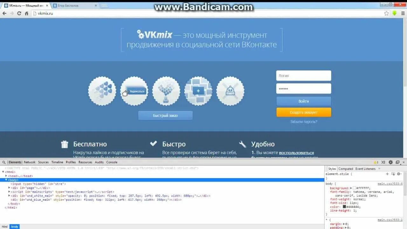This screenshot has height=229, width=407.
Task: Click the plus speech-bubble badge icon
Action: pyautogui.click(x=198, y=91)
